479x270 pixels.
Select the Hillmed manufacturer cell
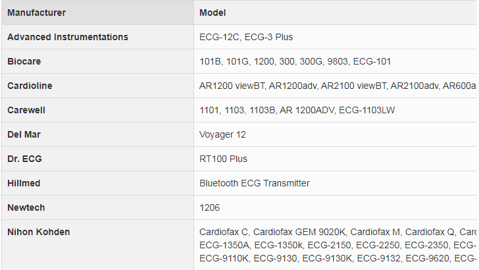24,183
